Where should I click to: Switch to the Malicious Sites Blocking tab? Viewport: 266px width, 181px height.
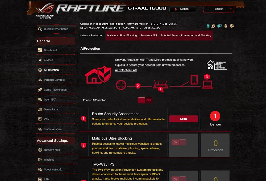pos(122,35)
